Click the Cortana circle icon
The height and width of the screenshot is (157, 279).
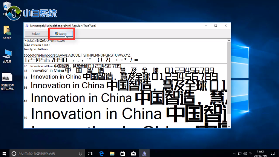tap(14, 154)
